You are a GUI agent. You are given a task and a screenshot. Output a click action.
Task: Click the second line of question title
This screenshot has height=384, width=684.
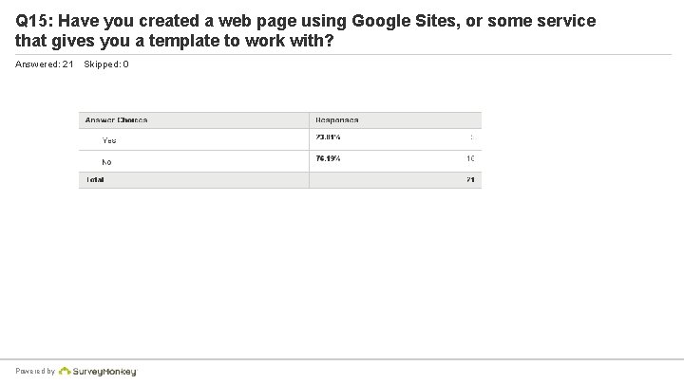coord(175,41)
